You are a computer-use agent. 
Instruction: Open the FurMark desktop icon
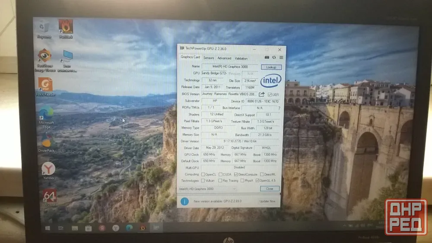pos(66,29)
